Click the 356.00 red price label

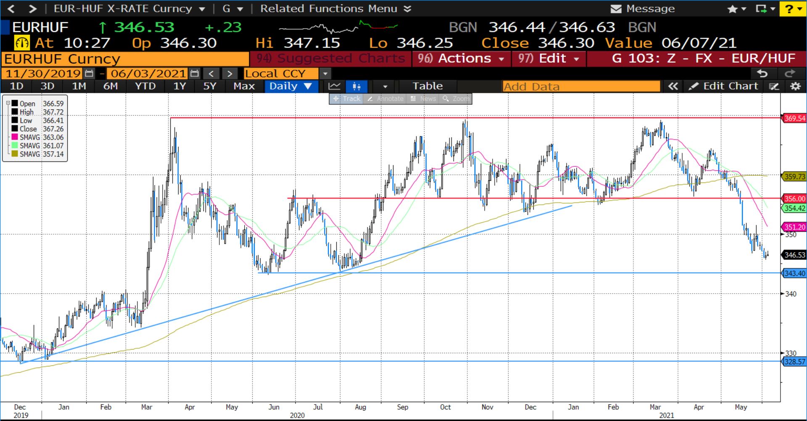coord(794,199)
